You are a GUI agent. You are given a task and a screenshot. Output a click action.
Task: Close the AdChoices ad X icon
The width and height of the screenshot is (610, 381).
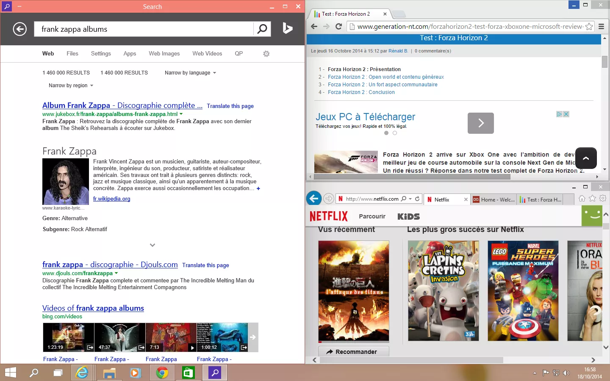coord(566,114)
